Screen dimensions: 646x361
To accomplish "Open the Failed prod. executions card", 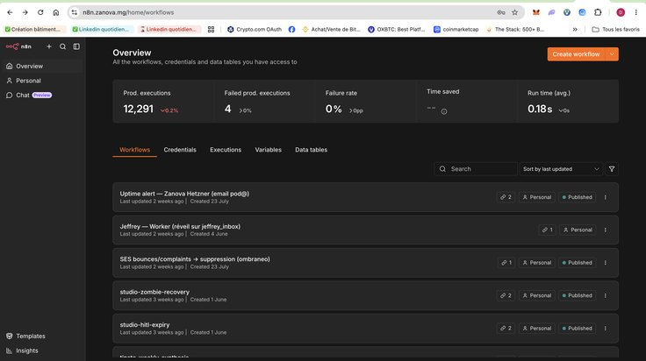I will point(264,101).
